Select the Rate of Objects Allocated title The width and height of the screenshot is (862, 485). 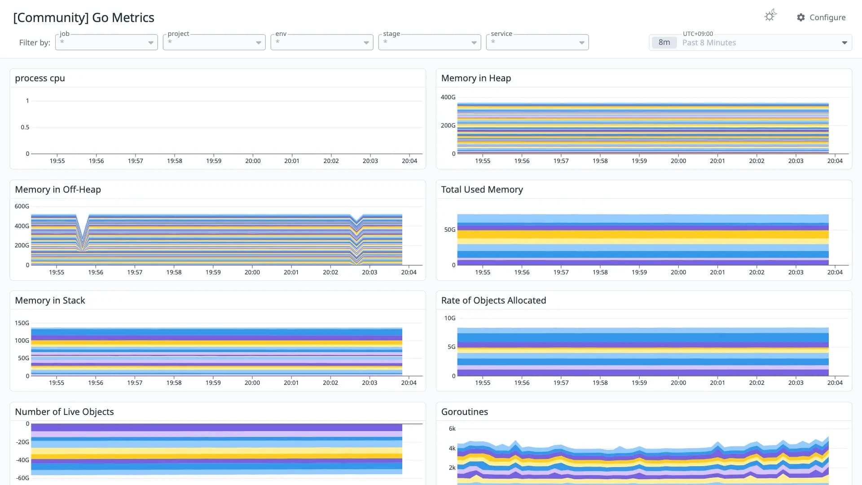[493, 300]
